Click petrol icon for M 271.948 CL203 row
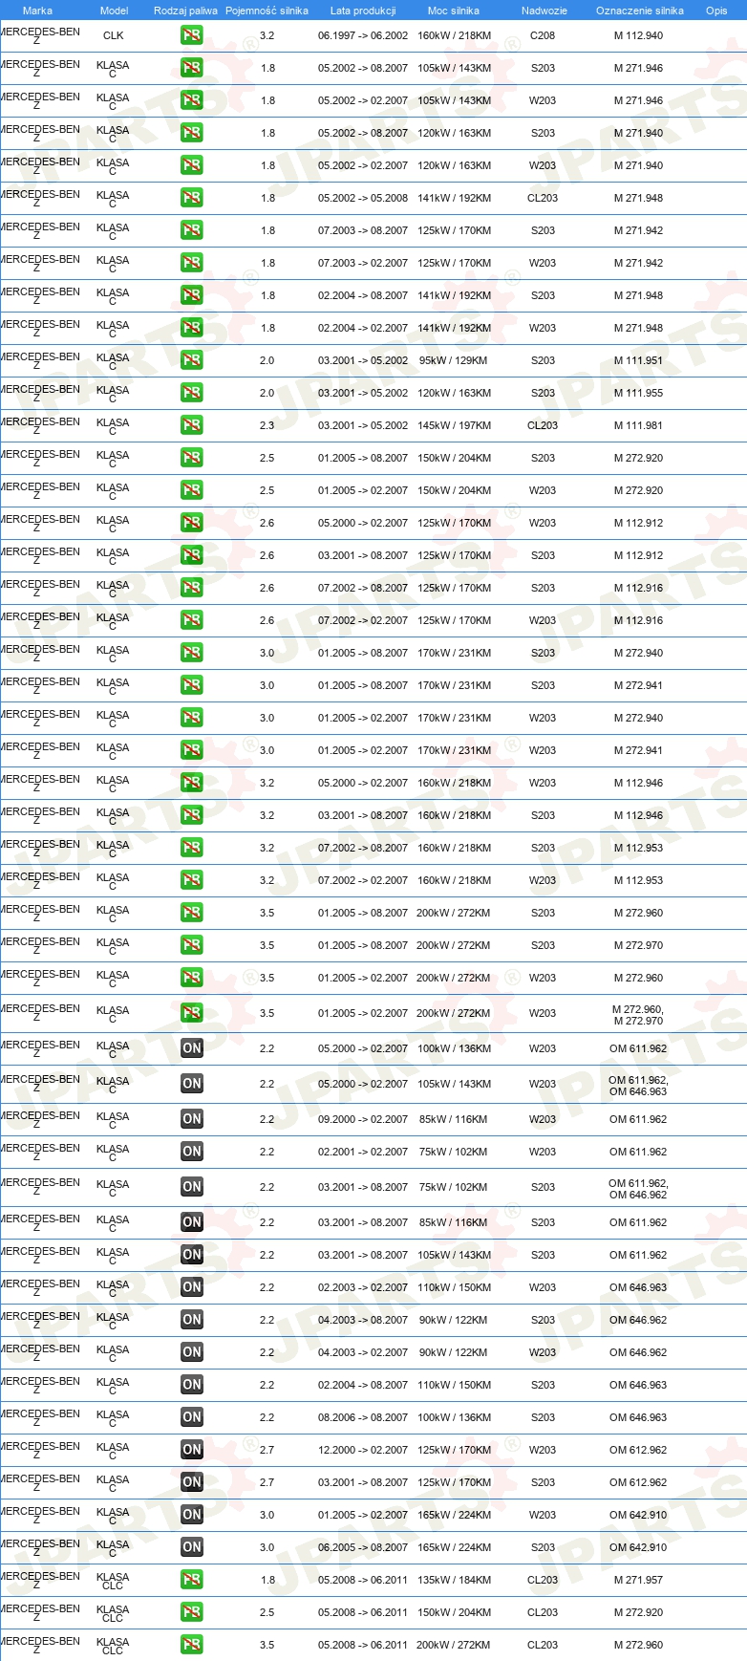This screenshot has height=1661, width=747. click(192, 198)
